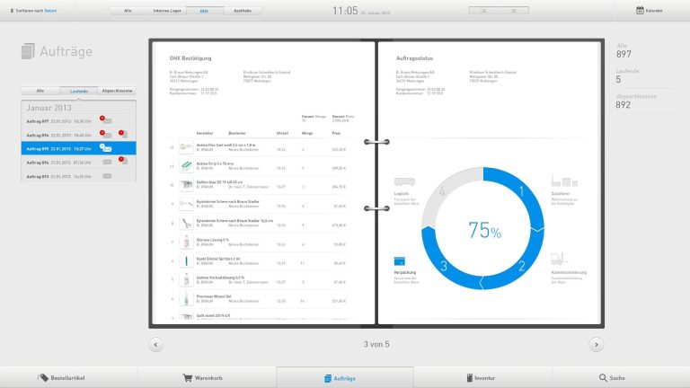
Task: Switch to the Abgeschlossene orders tab
Action: coord(118,91)
